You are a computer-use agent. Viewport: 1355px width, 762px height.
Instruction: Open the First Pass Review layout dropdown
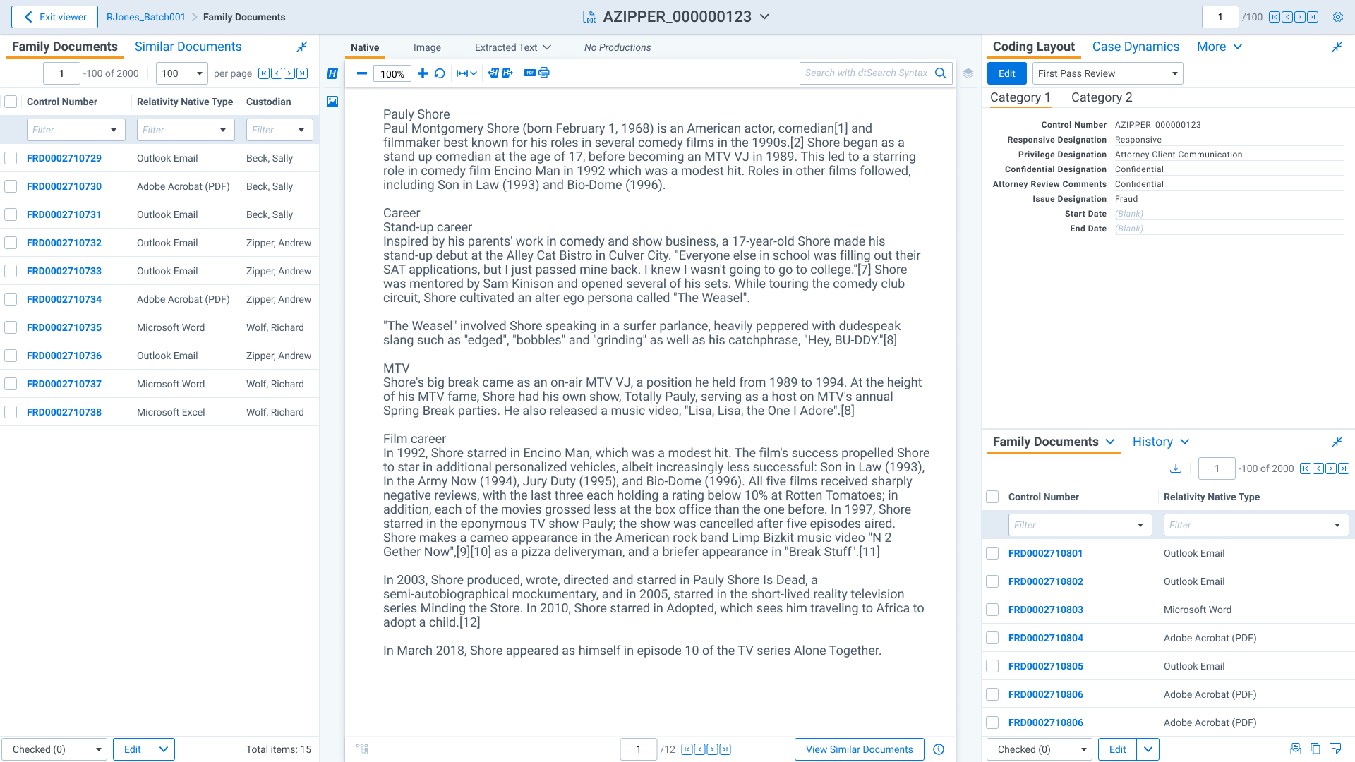tap(1107, 73)
